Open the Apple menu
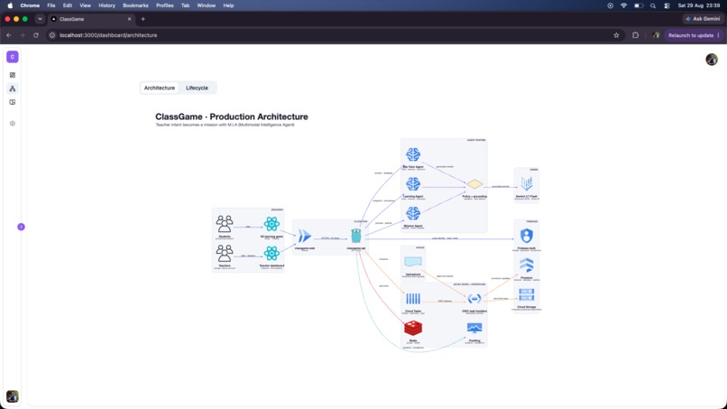This screenshot has width=727, height=409. pos(10,5)
